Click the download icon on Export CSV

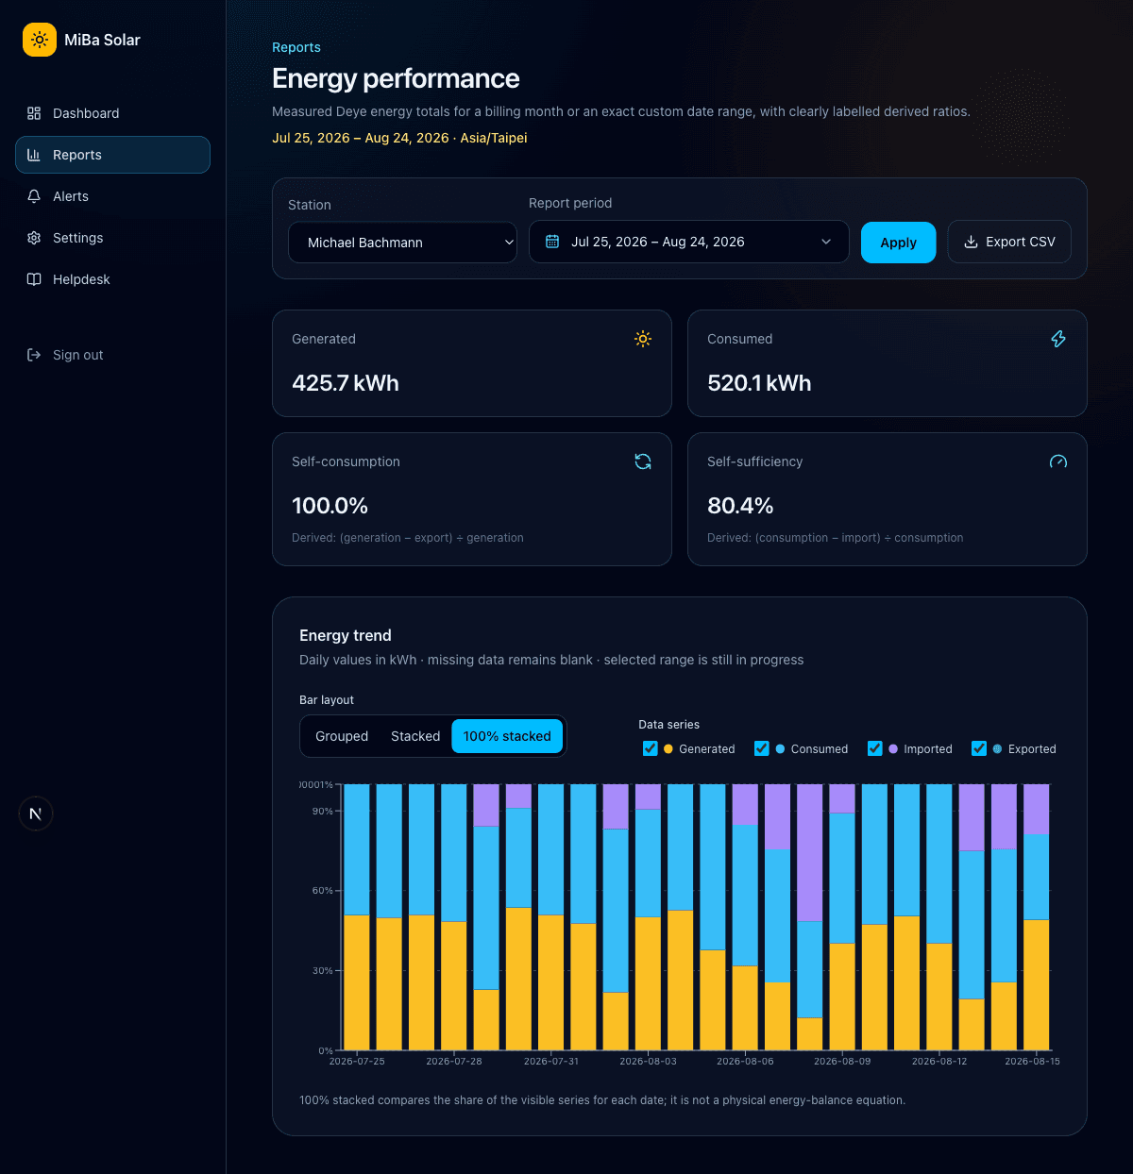tap(971, 242)
